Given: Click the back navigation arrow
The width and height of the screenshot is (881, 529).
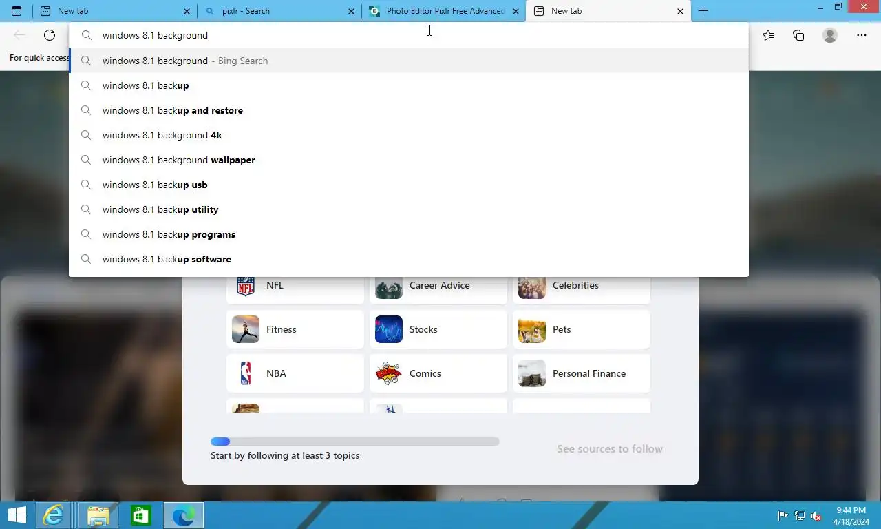Looking at the screenshot, I should [19, 35].
